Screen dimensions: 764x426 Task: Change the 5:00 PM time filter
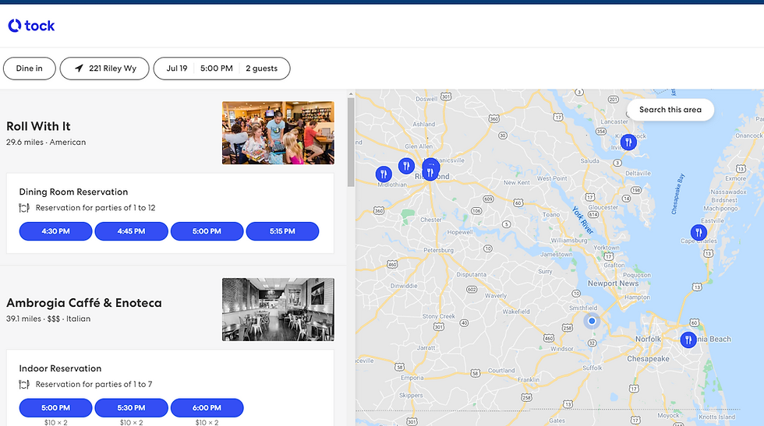(217, 69)
